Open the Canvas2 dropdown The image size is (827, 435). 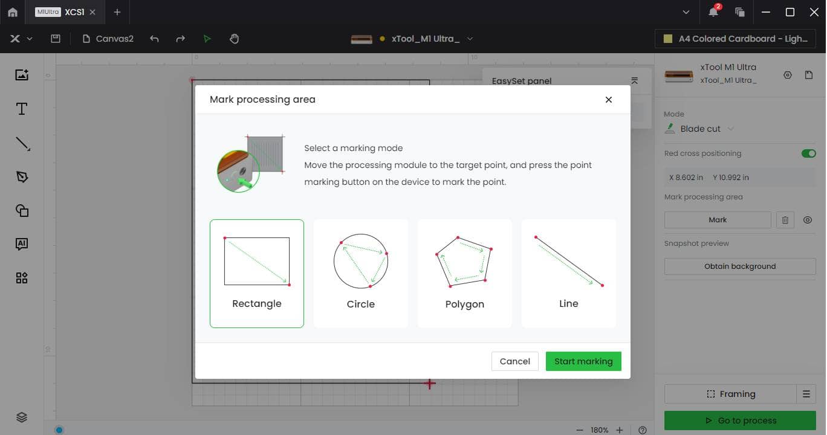[x=114, y=38]
